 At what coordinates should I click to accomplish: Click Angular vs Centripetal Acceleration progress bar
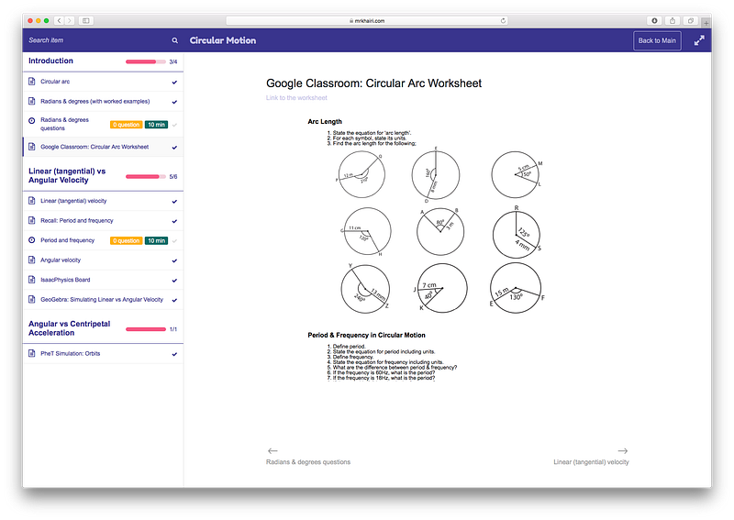pos(146,329)
